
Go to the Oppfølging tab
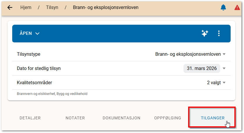coord(168,118)
